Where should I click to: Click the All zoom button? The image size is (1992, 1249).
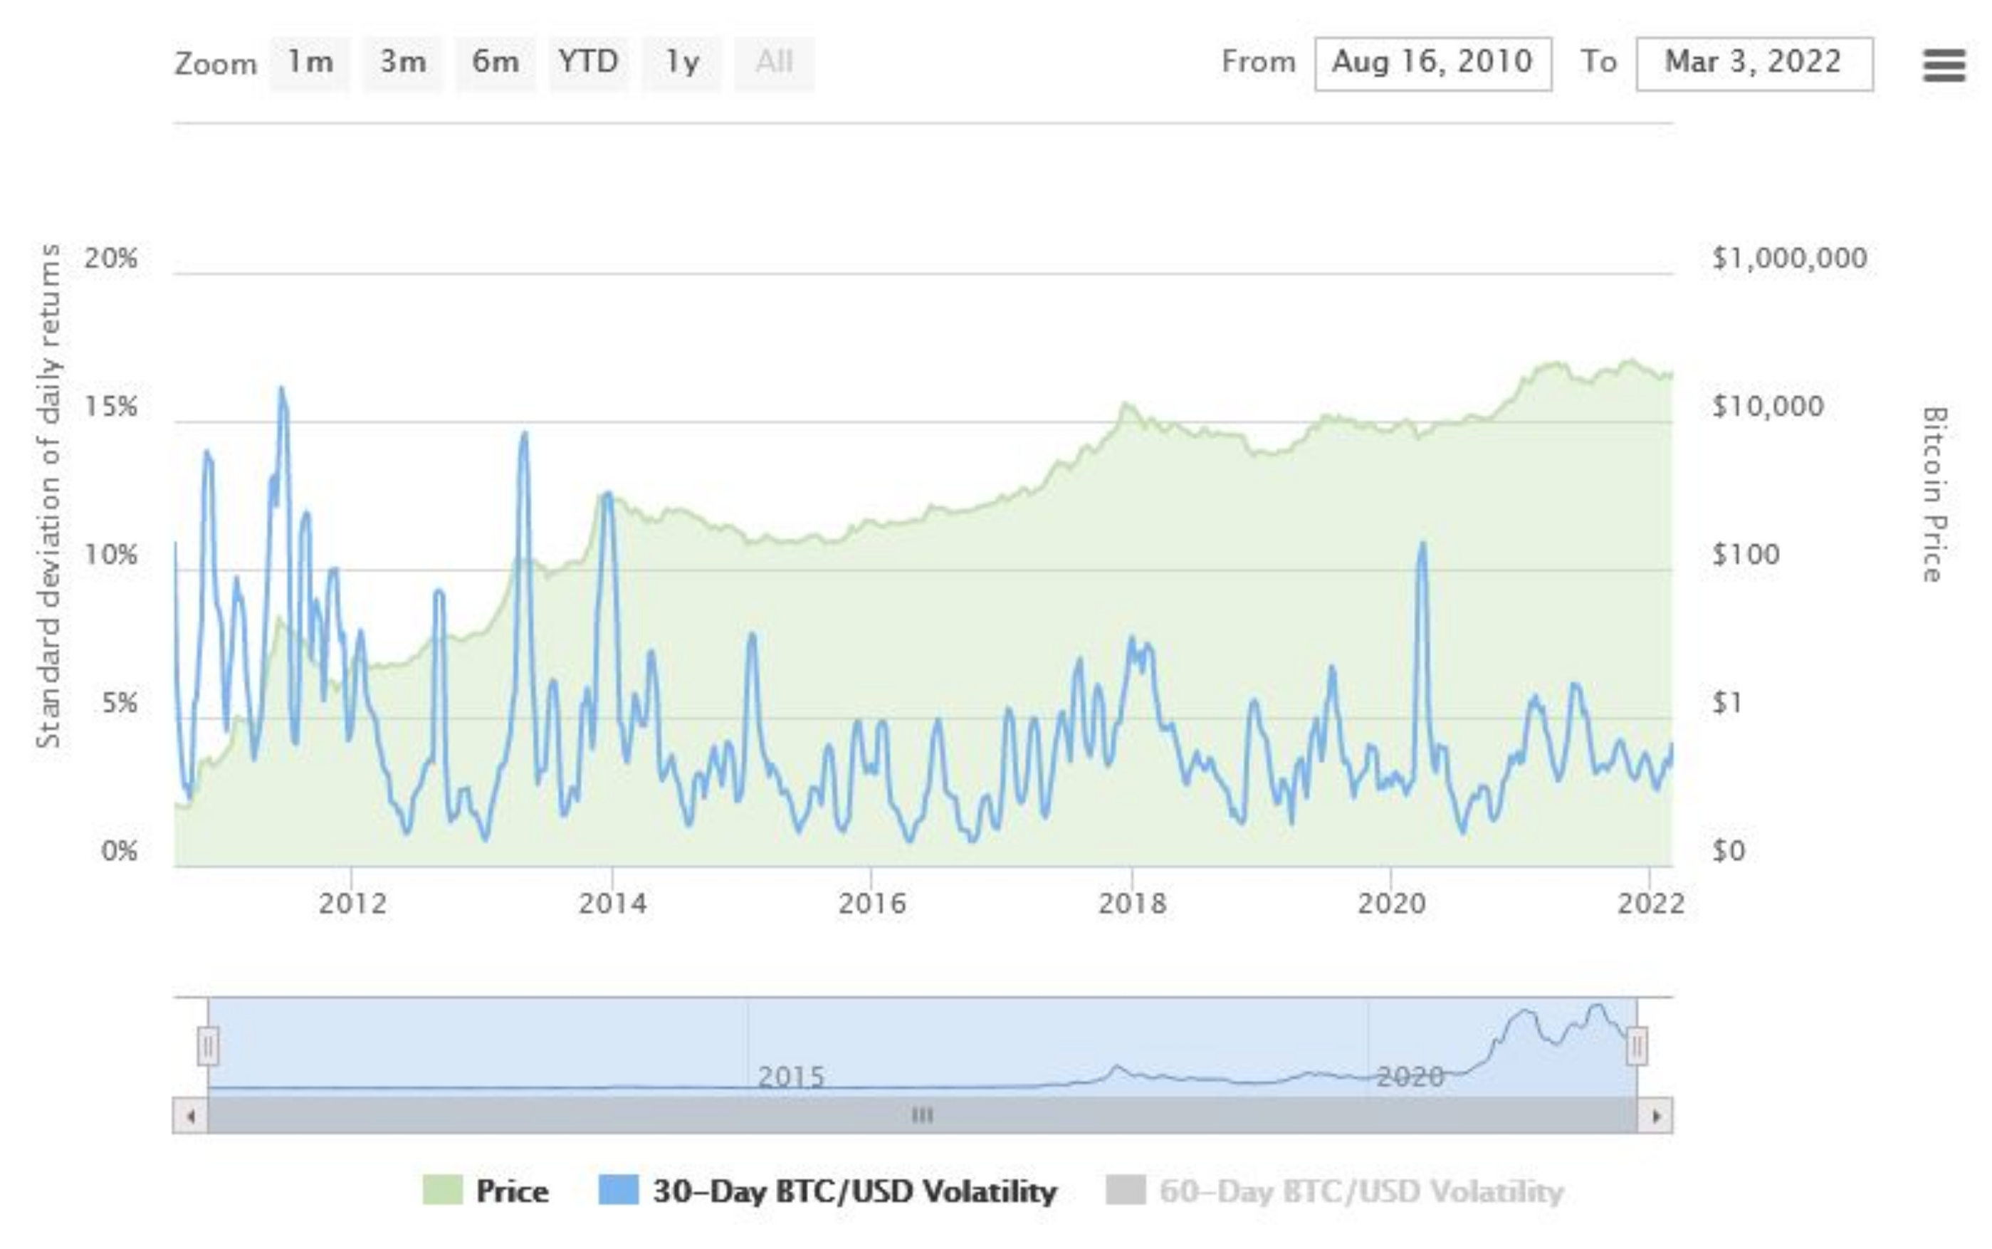(774, 63)
